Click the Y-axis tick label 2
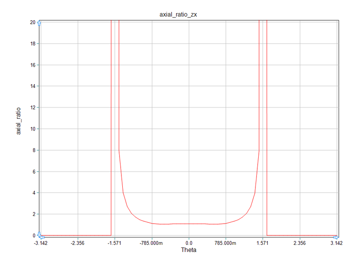This screenshot has width=358, height=270. (34, 214)
